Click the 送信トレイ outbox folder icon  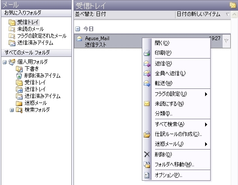click(19, 89)
